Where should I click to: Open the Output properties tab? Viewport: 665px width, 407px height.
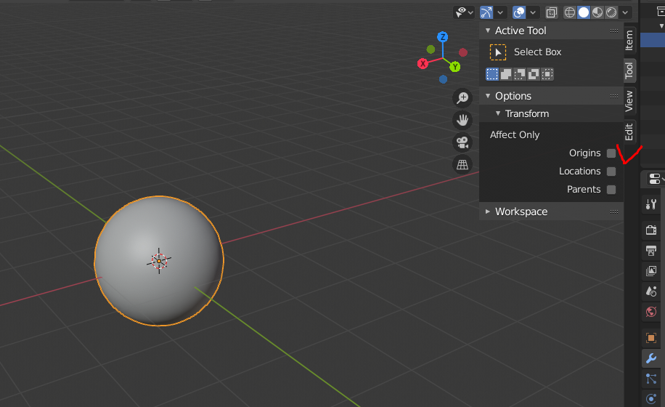[x=651, y=251]
